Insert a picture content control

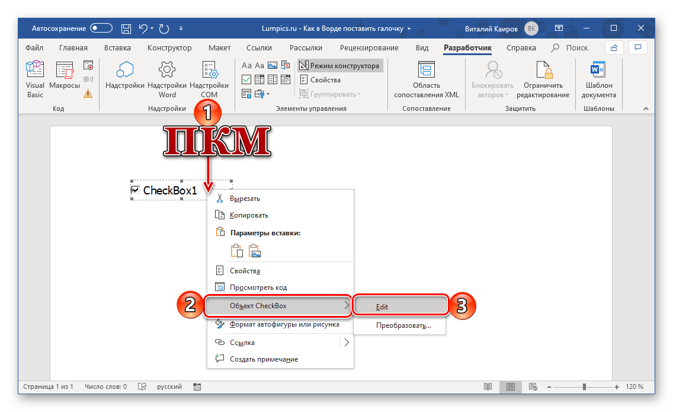(272, 65)
